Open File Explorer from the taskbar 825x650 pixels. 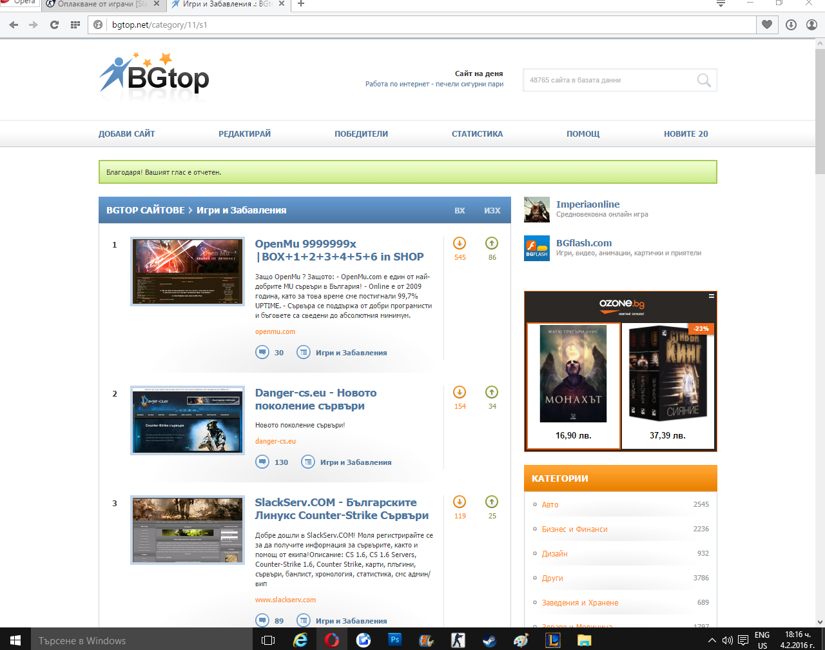pyautogui.click(x=585, y=640)
